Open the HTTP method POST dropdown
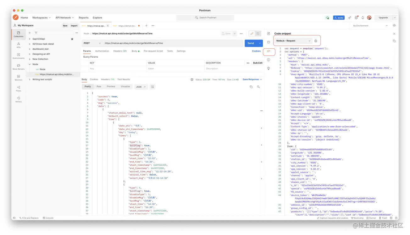Image resolution: width=410 pixels, height=235 pixels. tap(92, 43)
